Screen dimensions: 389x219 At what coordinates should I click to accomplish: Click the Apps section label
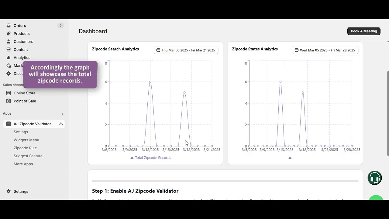point(7,113)
